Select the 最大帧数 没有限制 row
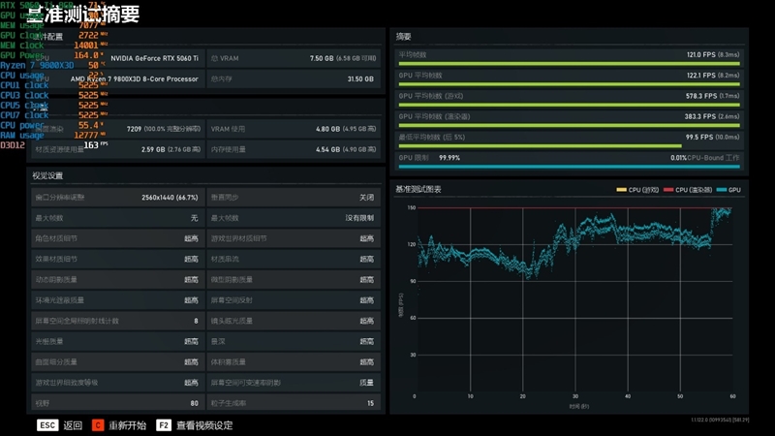The image size is (775, 436). 292,218
